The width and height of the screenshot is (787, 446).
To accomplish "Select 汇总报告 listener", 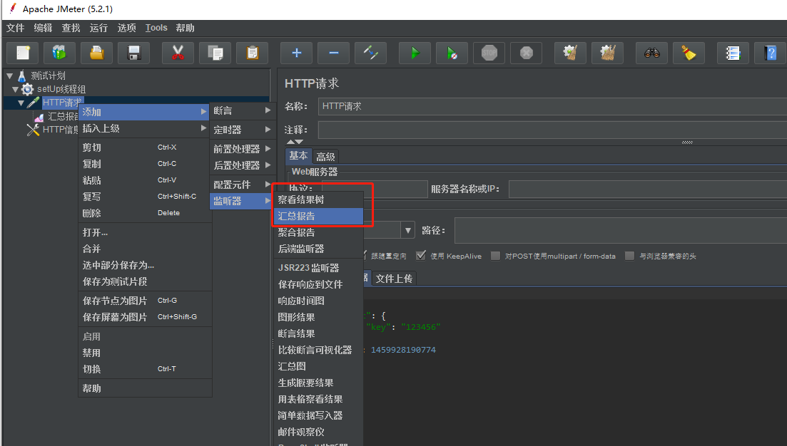I will click(319, 216).
